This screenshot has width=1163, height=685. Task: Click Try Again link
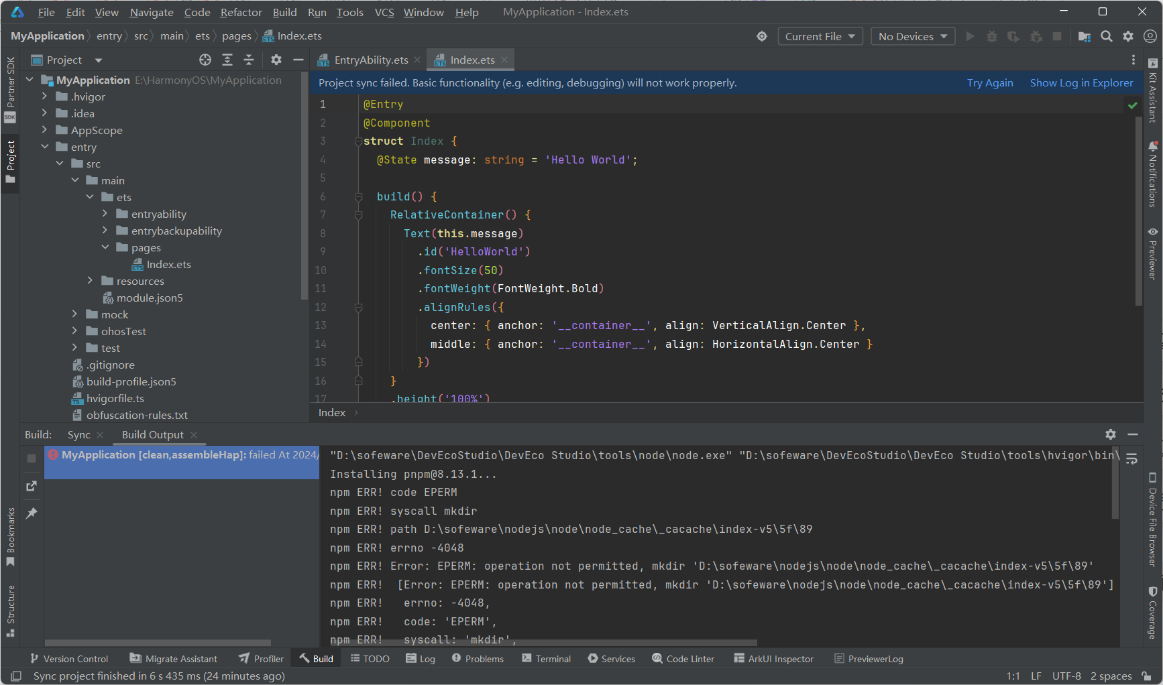tap(990, 83)
